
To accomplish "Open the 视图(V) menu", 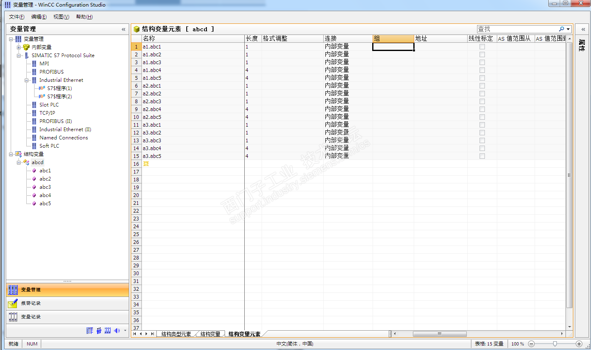I will (x=61, y=17).
